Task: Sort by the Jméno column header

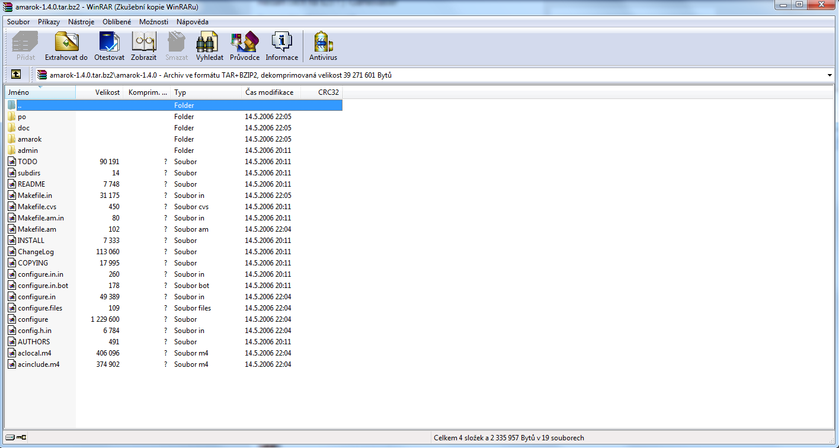Action: (x=40, y=92)
